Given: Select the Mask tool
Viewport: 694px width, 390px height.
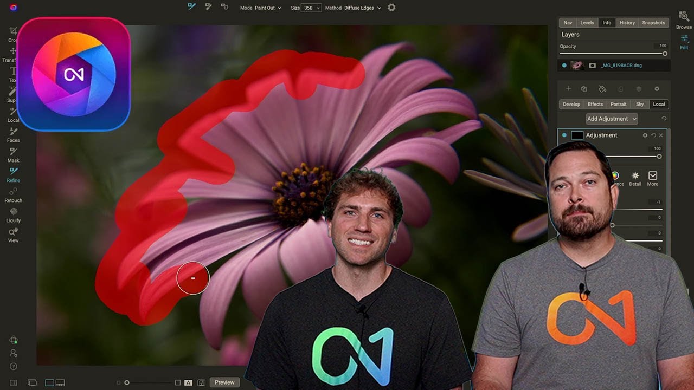Looking at the screenshot, I should [x=14, y=154].
